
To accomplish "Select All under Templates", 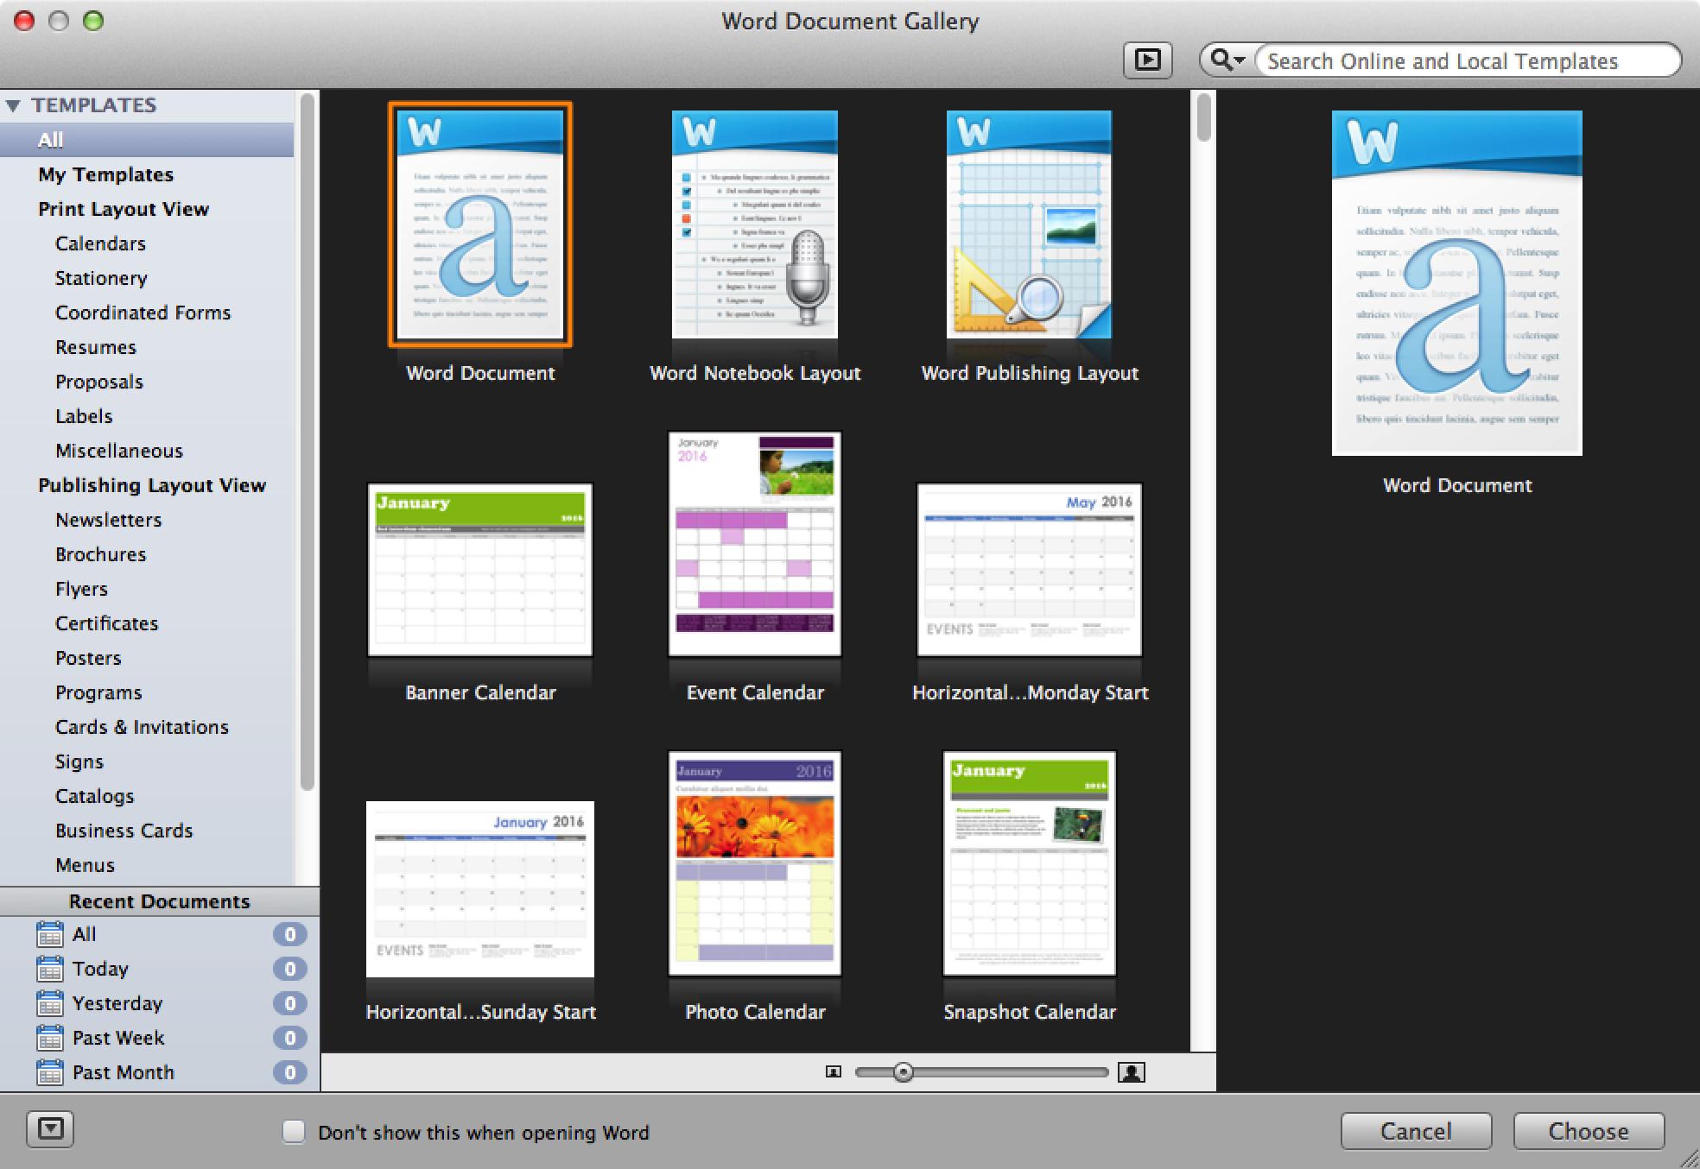I will coord(147,140).
